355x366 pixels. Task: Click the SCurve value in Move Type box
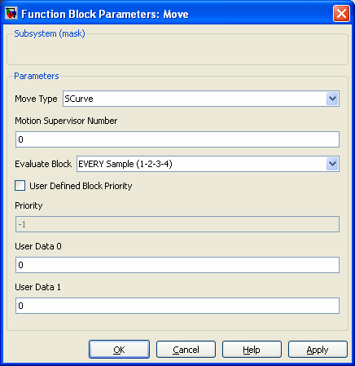point(79,99)
